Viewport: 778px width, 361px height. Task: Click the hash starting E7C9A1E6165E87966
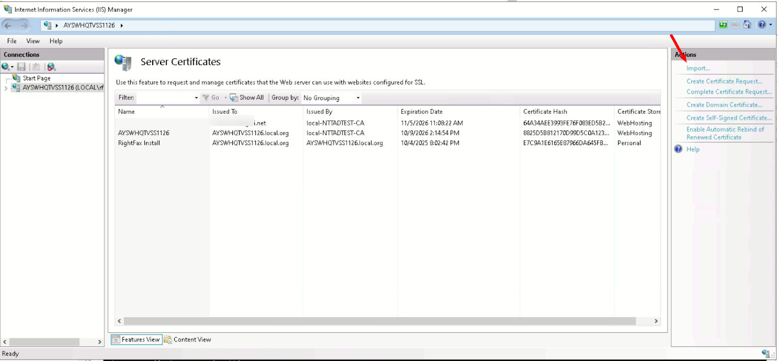566,143
